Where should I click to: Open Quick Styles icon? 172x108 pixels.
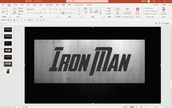tap(96, 9)
